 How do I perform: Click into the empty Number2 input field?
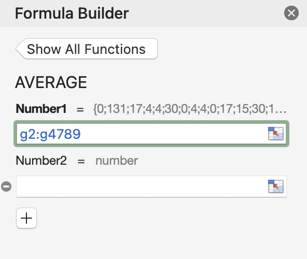coord(151,186)
